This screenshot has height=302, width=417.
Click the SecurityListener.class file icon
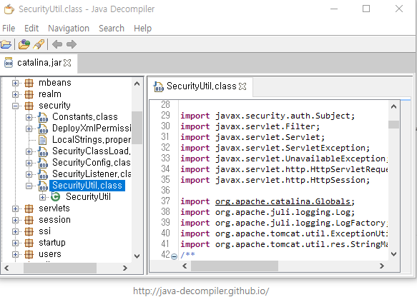pyautogui.click(x=43, y=174)
